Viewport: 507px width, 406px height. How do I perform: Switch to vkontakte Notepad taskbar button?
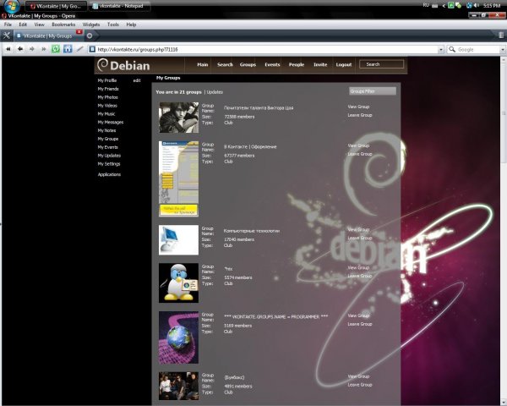(x=120, y=6)
